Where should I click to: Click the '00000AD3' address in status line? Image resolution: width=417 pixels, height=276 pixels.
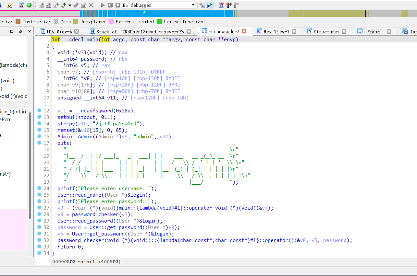pos(64,261)
